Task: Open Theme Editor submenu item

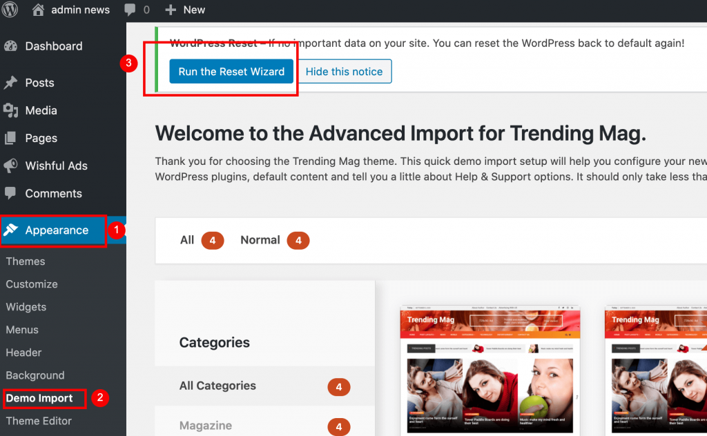Action: 39,421
